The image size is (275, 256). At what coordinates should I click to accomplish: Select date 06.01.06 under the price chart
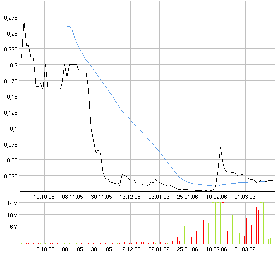(x=159, y=197)
